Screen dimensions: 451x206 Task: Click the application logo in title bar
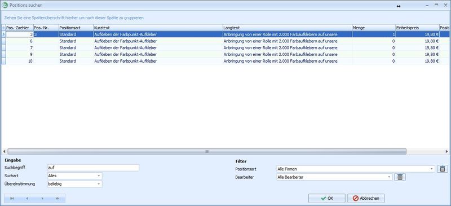click(x=5, y=5)
